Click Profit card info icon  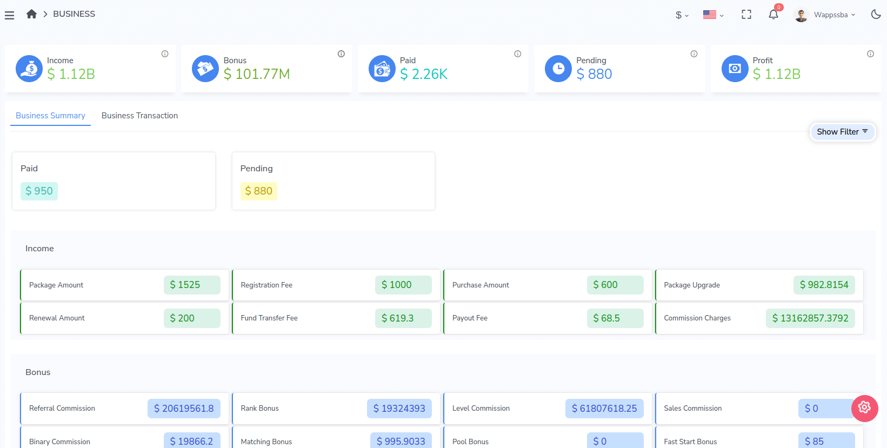[870, 54]
